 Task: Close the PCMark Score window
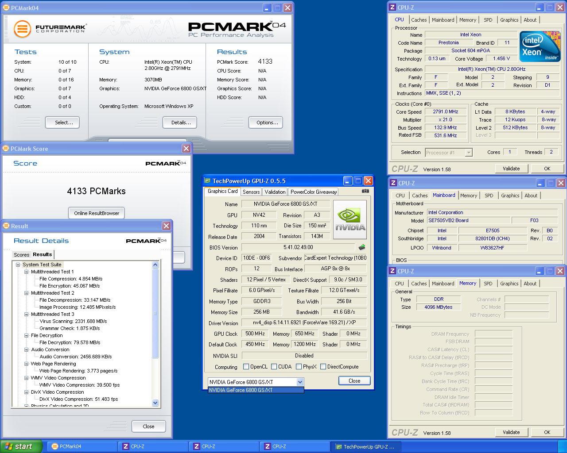186,149
